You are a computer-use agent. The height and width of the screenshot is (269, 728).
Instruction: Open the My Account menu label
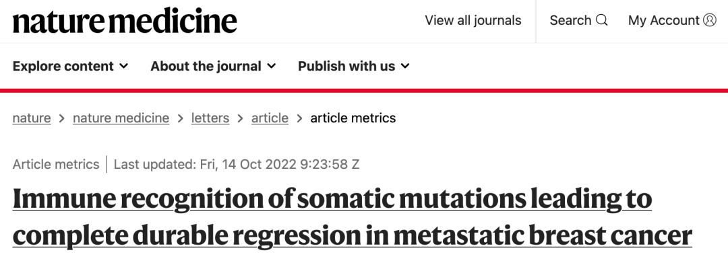pos(663,21)
